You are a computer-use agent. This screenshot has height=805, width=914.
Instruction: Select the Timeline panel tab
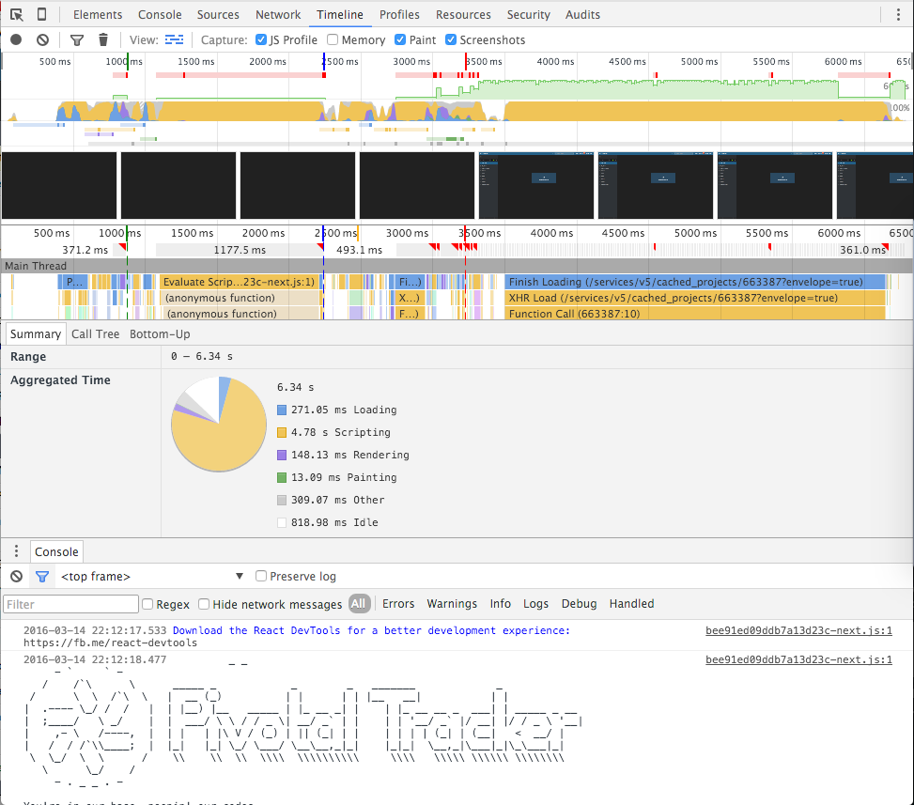point(340,15)
